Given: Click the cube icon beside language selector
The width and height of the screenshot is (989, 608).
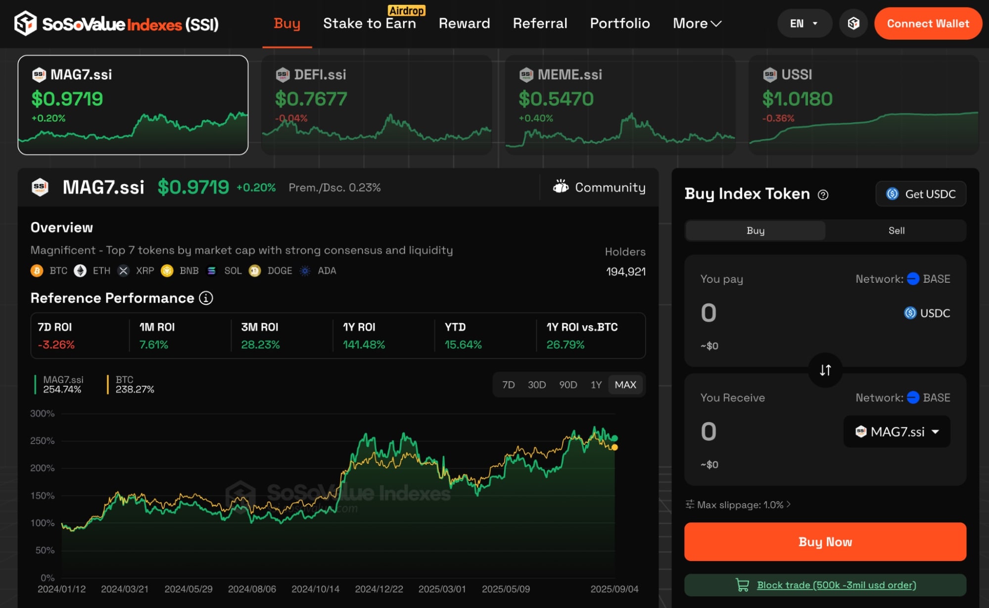Looking at the screenshot, I should (853, 23).
